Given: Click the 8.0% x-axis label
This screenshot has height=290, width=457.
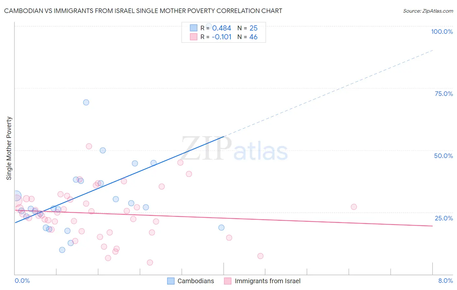Looking at the screenshot, I should point(445,281).
